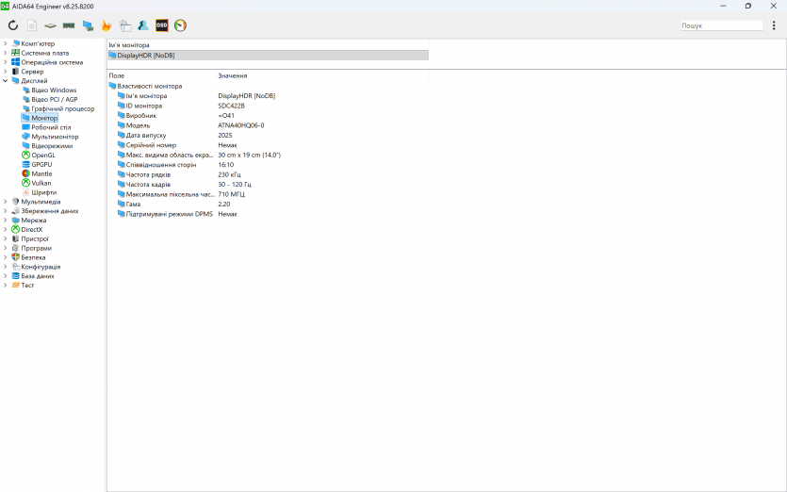This screenshot has width=787, height=492.
Task: Expand the Мультимедіа tree node
Action: (x=6, y=202)
